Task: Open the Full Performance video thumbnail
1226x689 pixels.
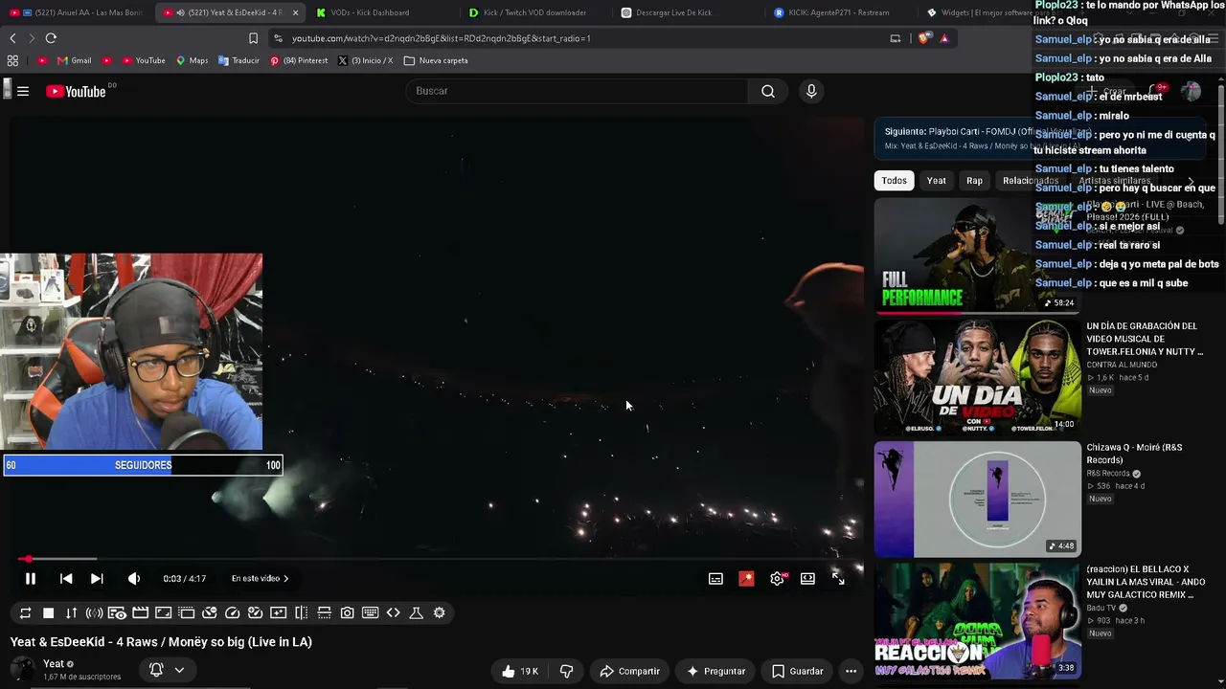Action: [x=977, y=256]
